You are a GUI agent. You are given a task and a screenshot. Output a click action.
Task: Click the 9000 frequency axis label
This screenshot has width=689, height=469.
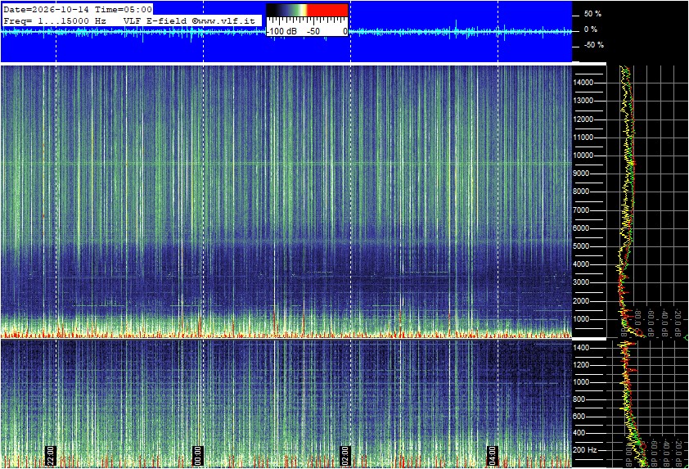pyautogui.click(x=581, y=174)
